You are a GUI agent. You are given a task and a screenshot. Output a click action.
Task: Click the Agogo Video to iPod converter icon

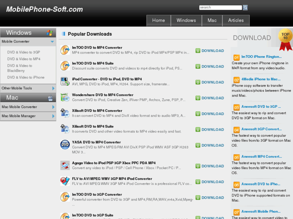[x=65, y=165]
